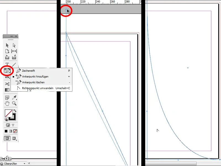Select the Eyedropper tool
This screenshot has width=221, height=166.
[x=14, y=98]
